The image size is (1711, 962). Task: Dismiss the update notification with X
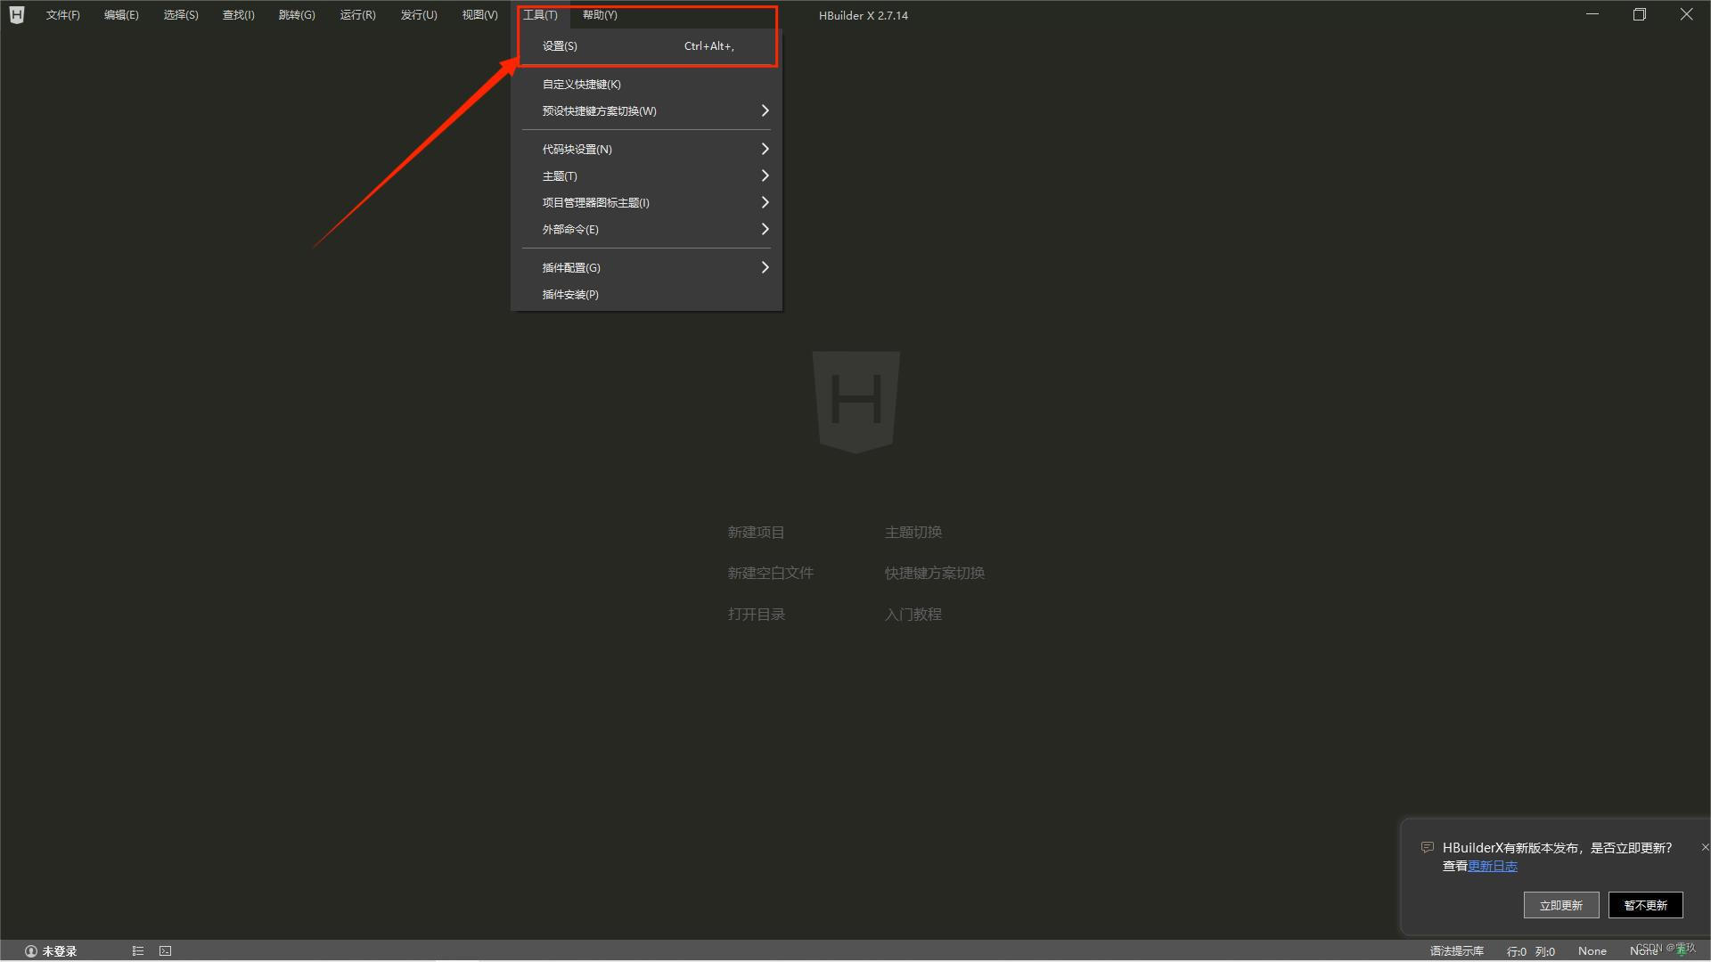(1704, 847)
